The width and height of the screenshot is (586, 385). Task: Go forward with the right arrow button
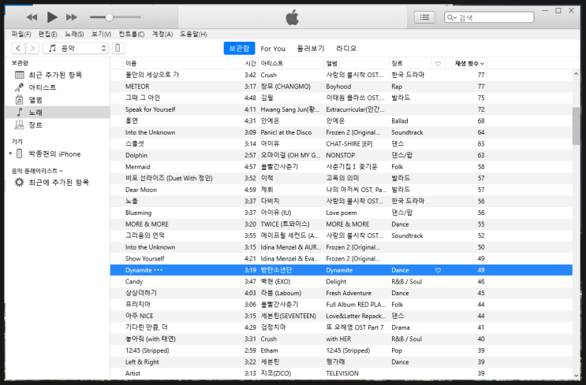(x=32, y=48)
